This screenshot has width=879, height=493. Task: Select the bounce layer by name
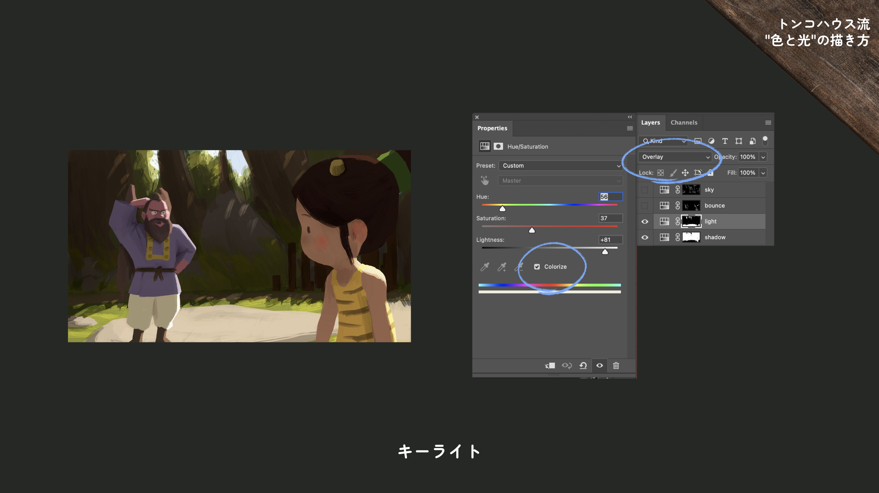coord(715,205)
